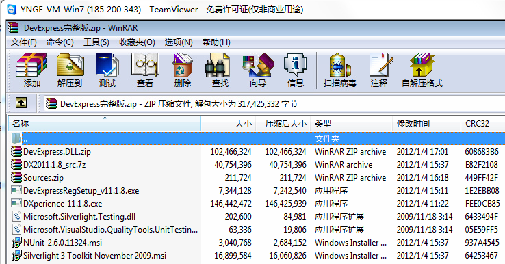Sort list by 大小 column header

(x=229, y=123)
